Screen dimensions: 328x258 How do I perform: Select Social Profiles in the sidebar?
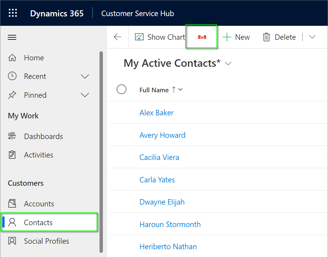(x=46, y=241)
